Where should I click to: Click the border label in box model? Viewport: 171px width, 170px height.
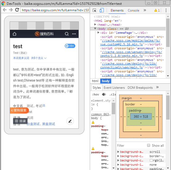(130, 104)
